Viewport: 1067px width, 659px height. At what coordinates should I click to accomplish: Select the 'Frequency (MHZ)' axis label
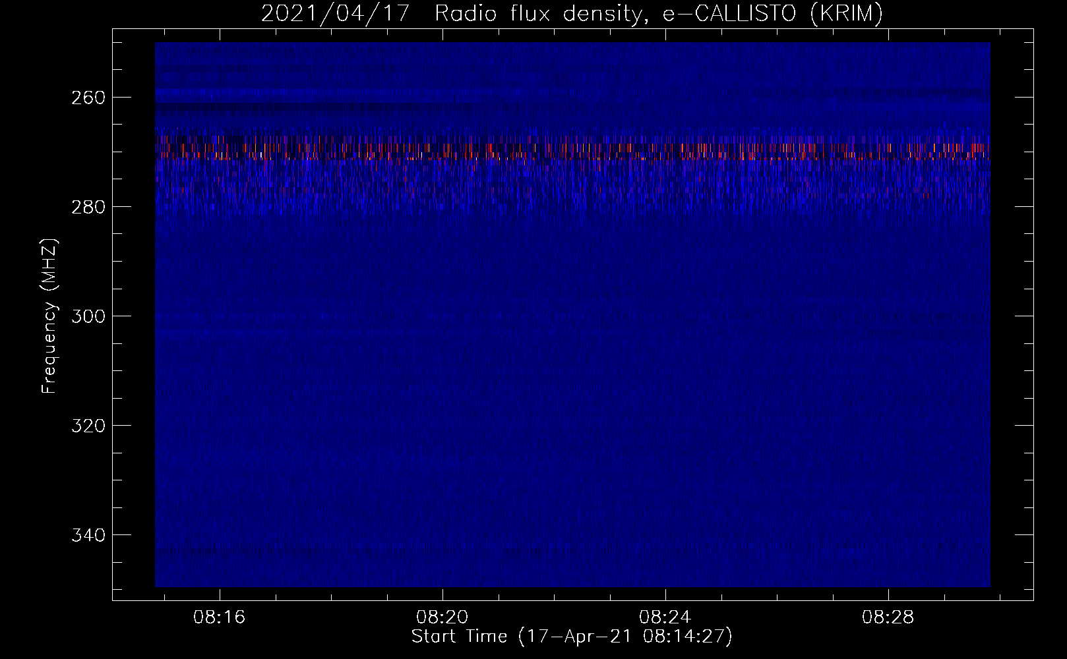click(49, 316)
